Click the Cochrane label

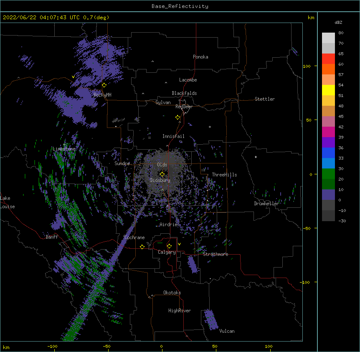[134, 237]
